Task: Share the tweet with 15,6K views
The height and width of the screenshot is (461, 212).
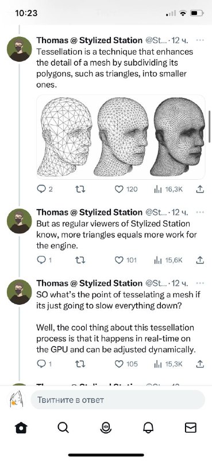Action: click(x=199, y=260)
